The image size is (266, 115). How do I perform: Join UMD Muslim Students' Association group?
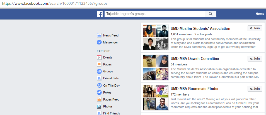[255, 28]
